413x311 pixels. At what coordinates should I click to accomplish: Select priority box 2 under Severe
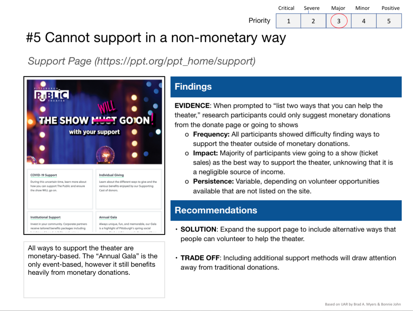(313, 21)
